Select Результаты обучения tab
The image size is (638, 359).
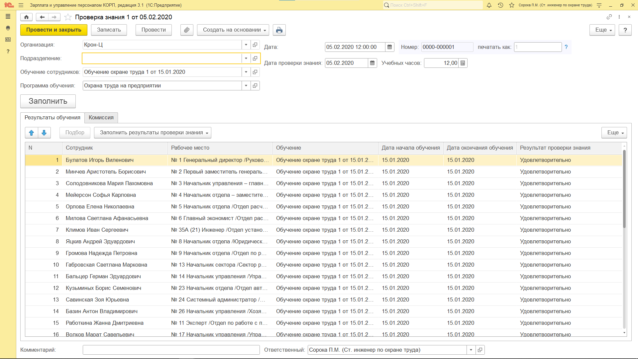point(53,118)
